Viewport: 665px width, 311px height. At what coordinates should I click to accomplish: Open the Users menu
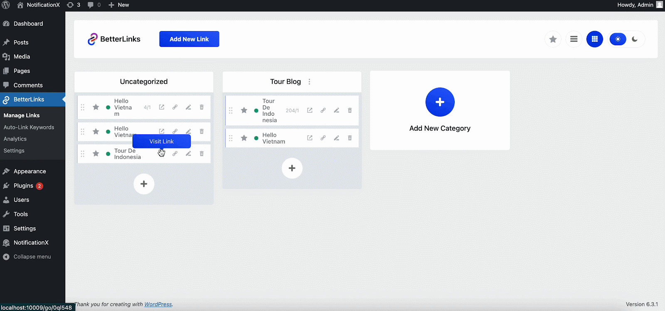coord(32,200)
